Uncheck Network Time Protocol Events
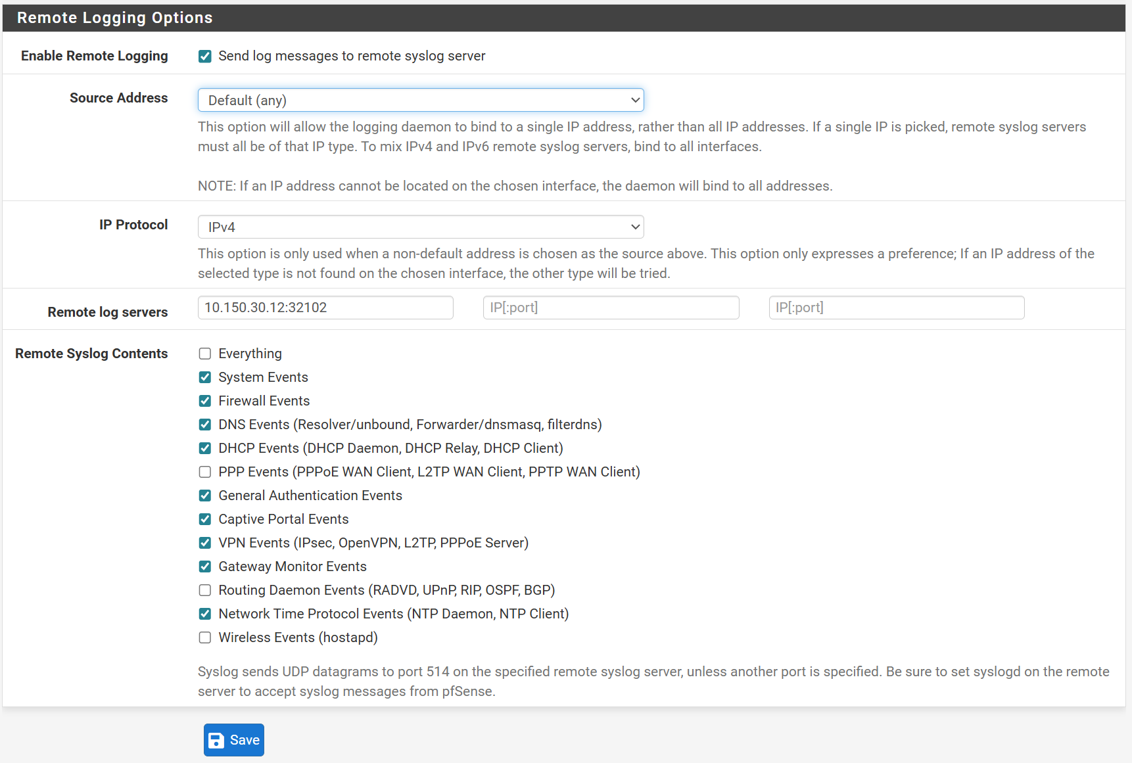The width and height of the screenshot is (1132, 763). point(204,614)
